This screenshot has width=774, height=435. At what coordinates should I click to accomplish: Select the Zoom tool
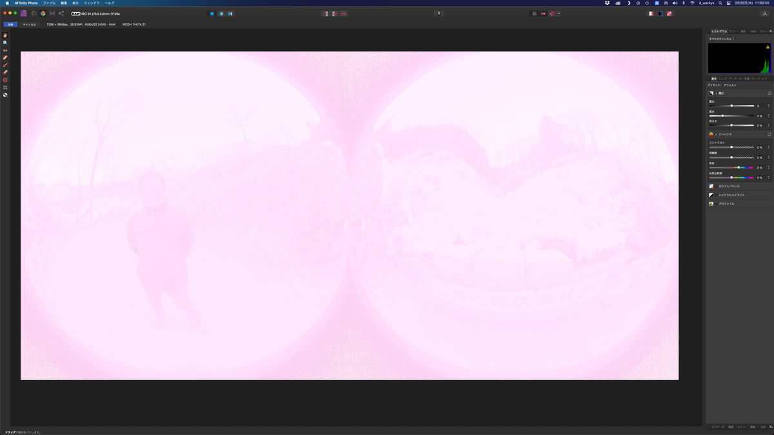pos(5,42)
